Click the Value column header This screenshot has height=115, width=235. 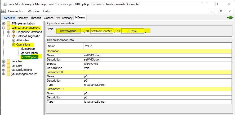click(x=158, y=46)
